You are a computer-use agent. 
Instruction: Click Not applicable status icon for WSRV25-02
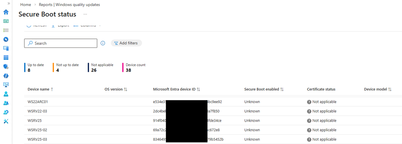[x=309, y=130]
